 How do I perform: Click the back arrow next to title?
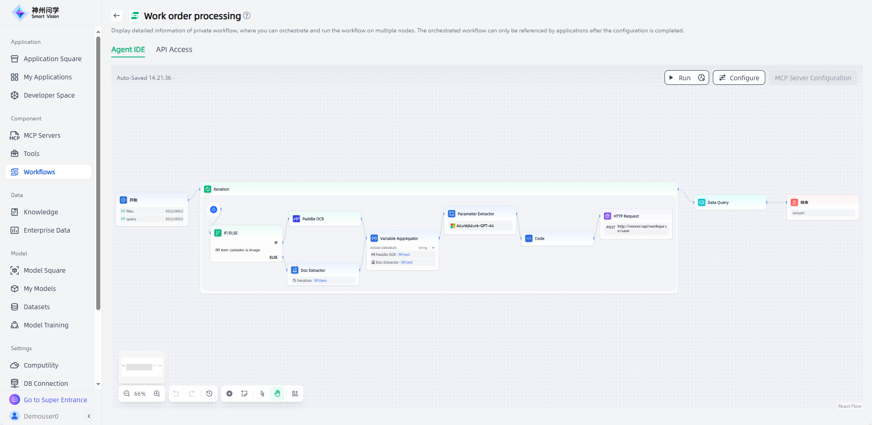(117, 16)
